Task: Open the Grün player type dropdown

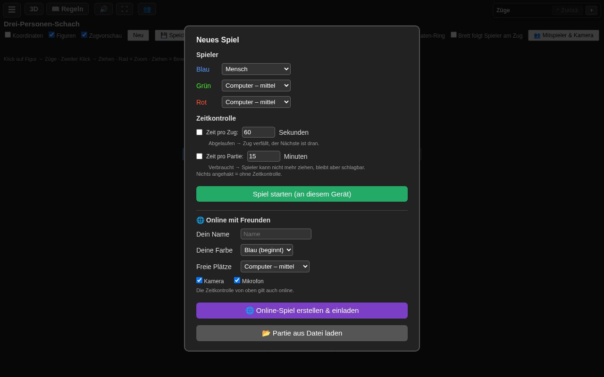Action: click(x=256, y=86)
